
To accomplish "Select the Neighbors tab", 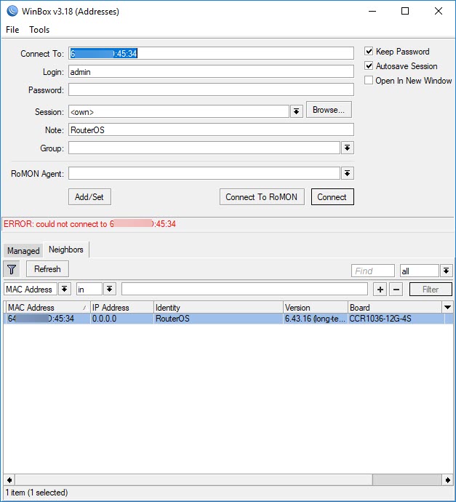I will [x=66, y=250].
